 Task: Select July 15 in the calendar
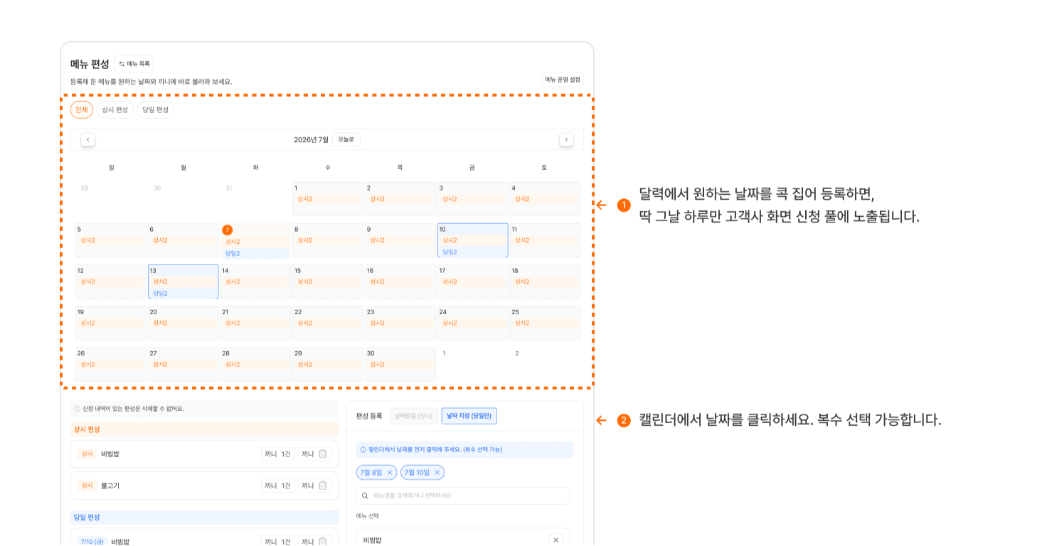[x=328, y=282]
